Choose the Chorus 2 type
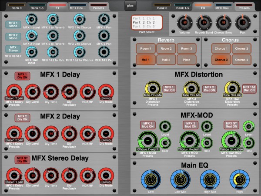This screenshot has width=261, height=196. coord(241,49)
